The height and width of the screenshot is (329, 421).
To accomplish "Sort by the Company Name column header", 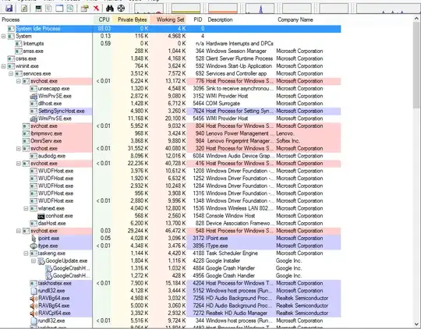I will 308,19.
